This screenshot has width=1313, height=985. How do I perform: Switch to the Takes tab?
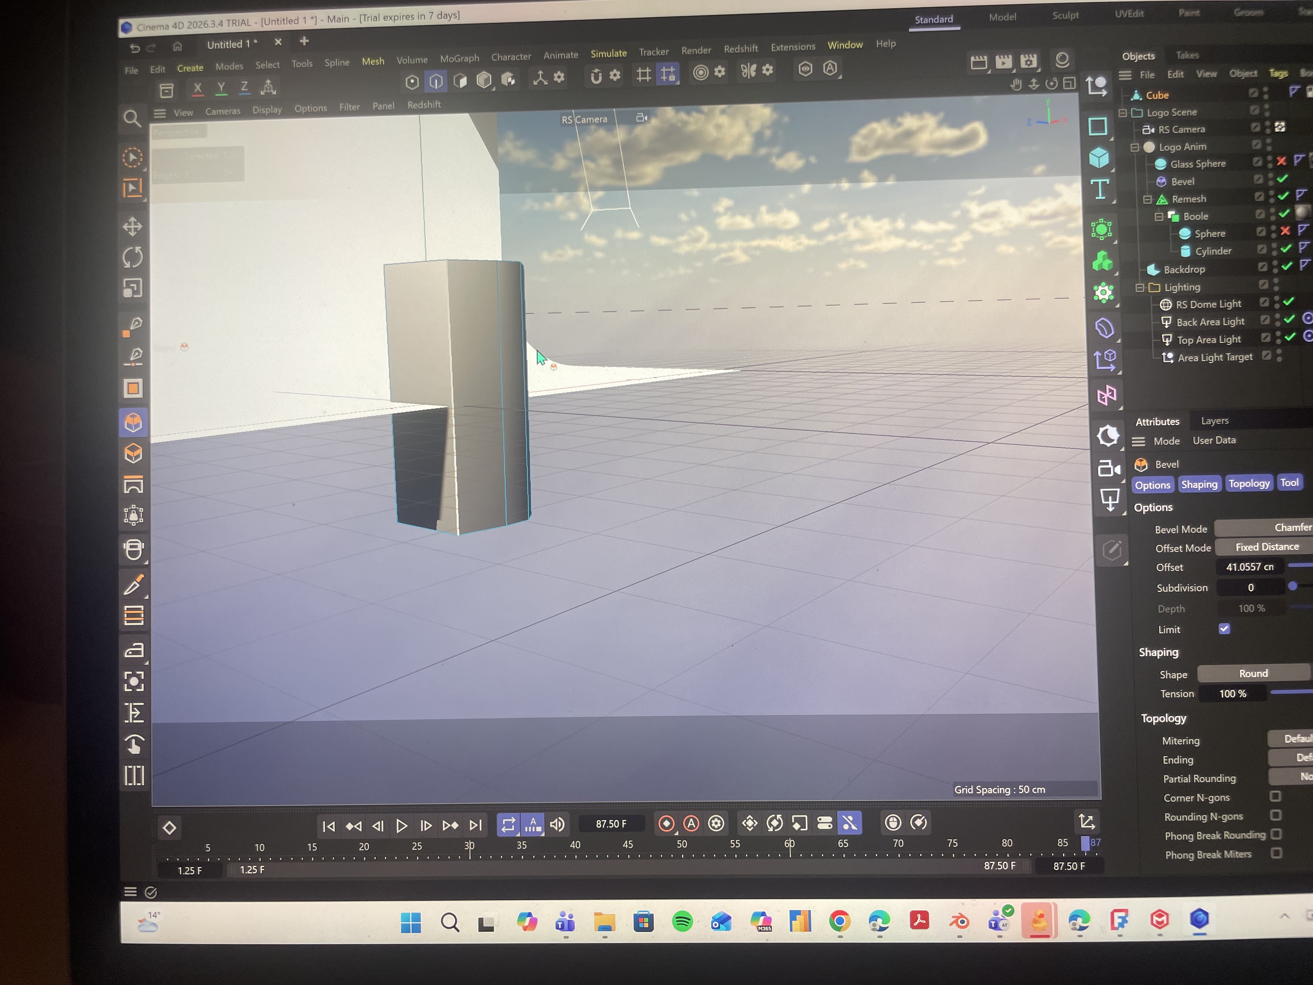[1187, 55]
